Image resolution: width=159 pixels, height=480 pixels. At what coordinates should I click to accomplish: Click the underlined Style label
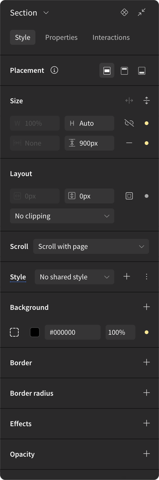(x=18, y=277)
